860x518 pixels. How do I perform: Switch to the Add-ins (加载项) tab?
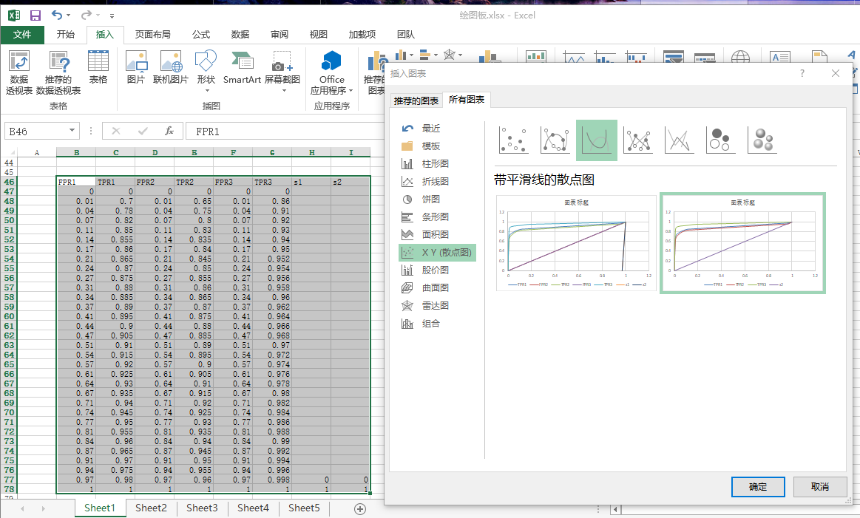point(362,35)
